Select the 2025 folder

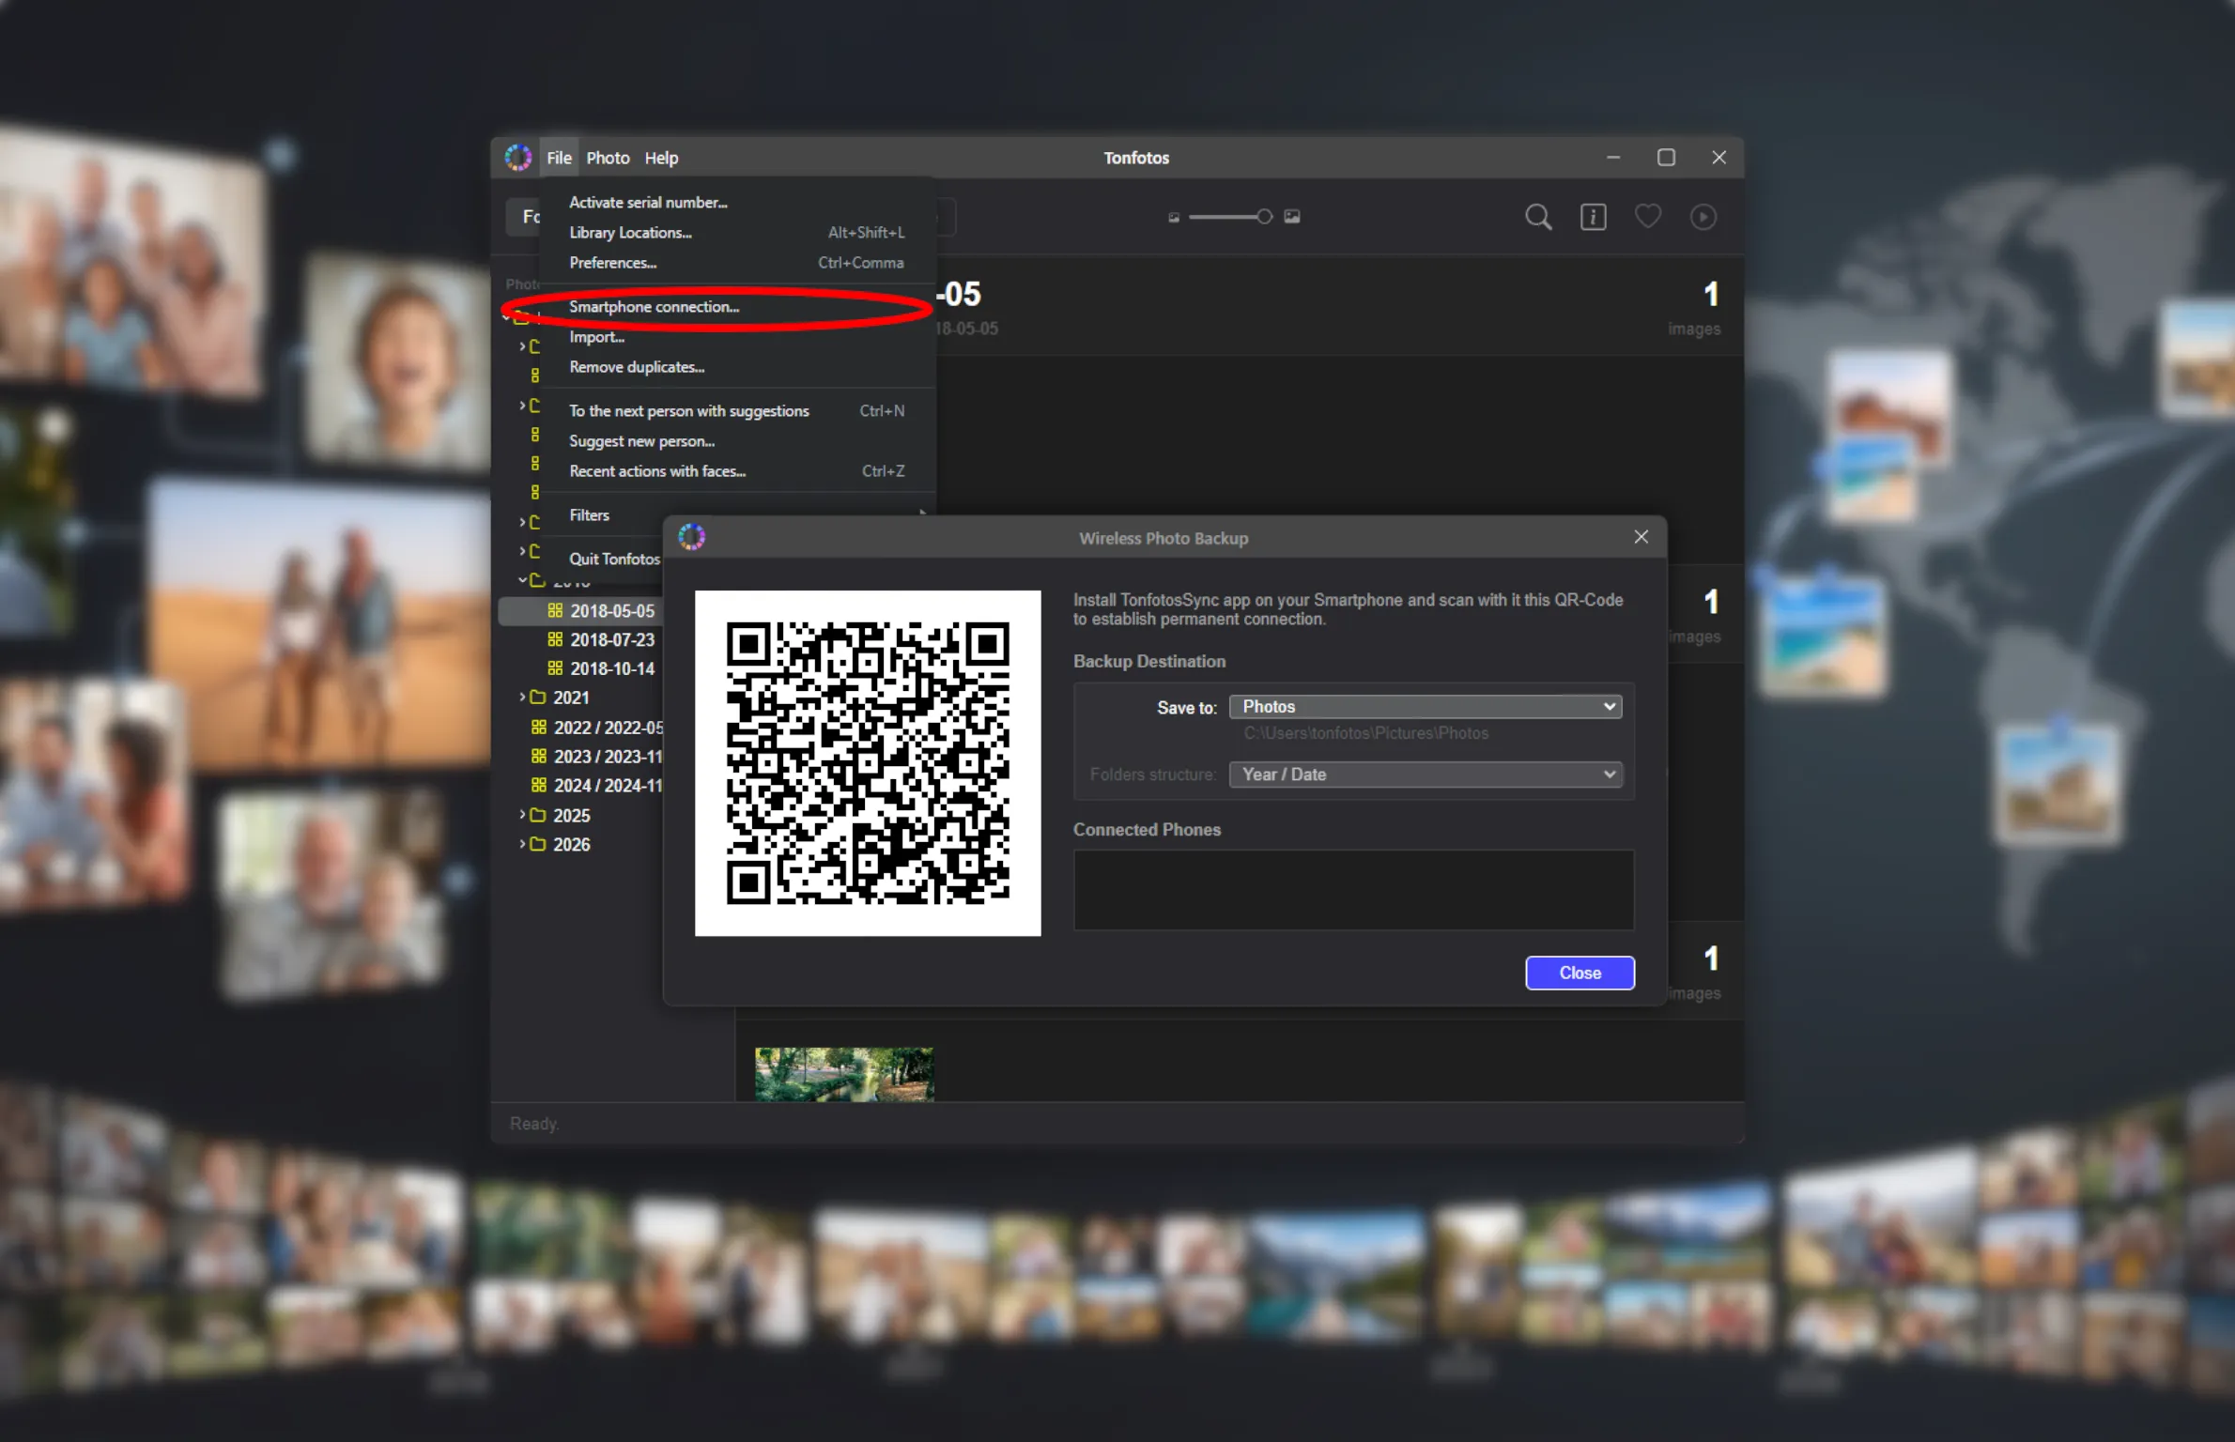click(x=571, y=816)
